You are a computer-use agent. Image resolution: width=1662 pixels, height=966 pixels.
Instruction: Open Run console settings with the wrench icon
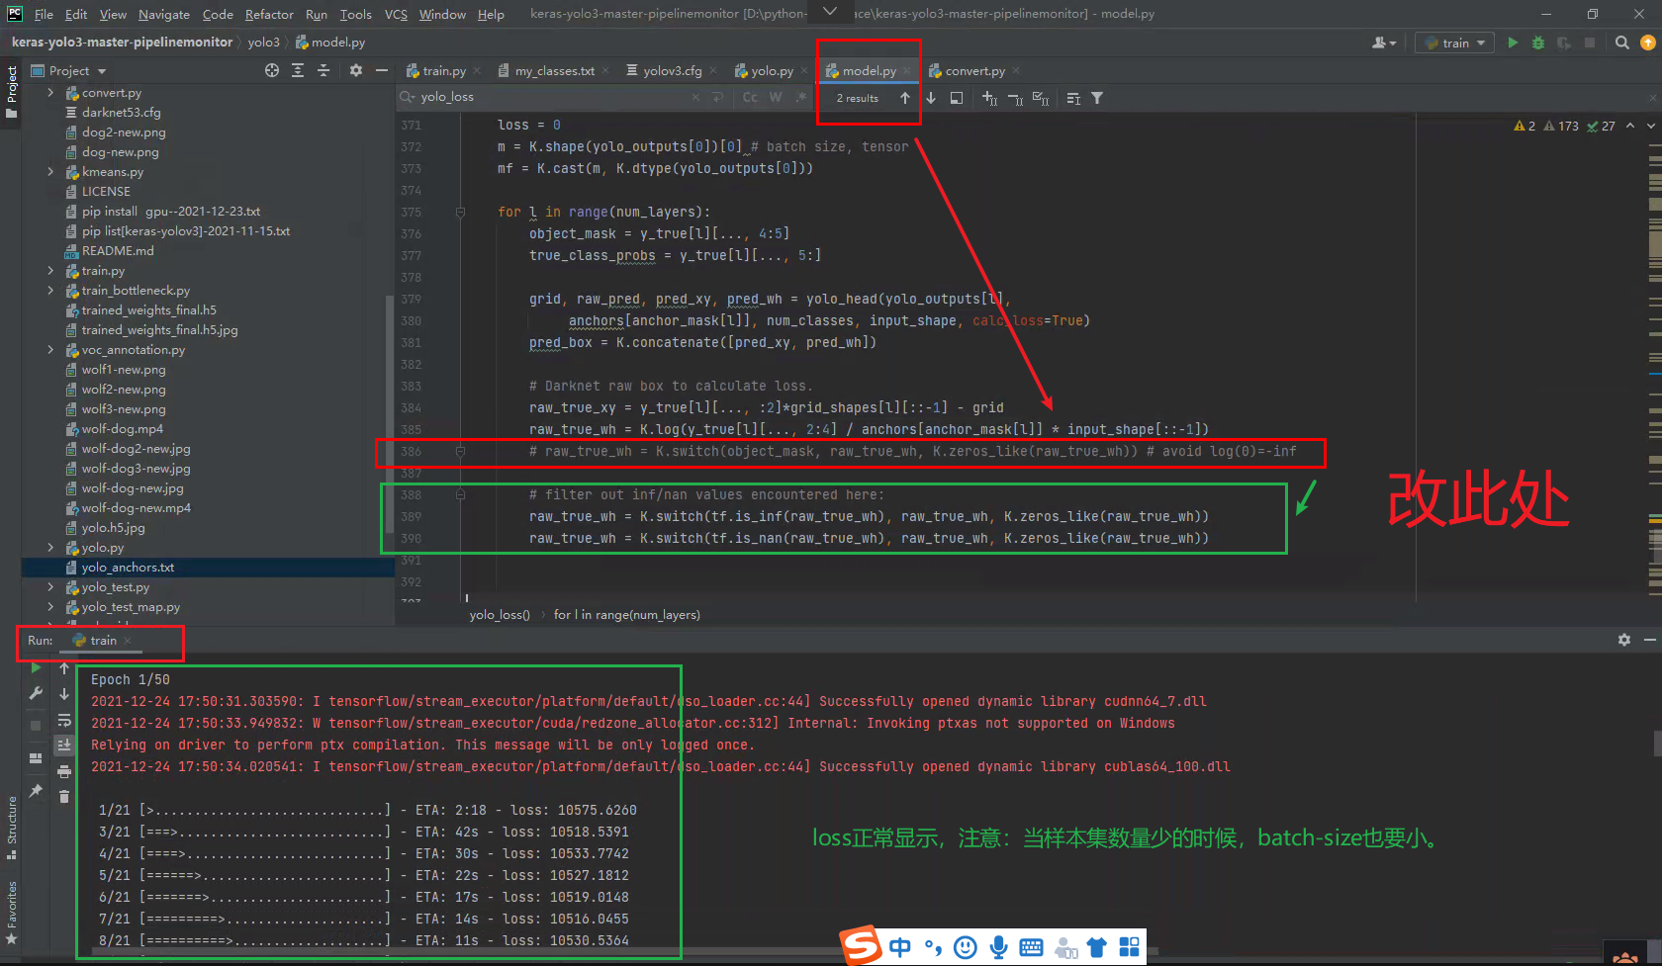pyautogui.click(x=36, y=694)
